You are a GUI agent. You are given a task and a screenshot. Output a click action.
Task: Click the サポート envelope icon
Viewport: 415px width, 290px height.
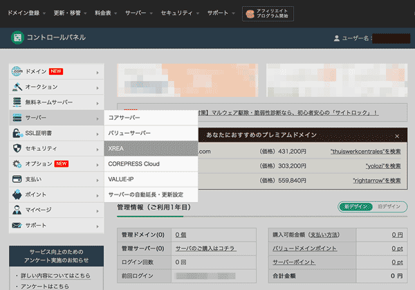click(17, 226)
